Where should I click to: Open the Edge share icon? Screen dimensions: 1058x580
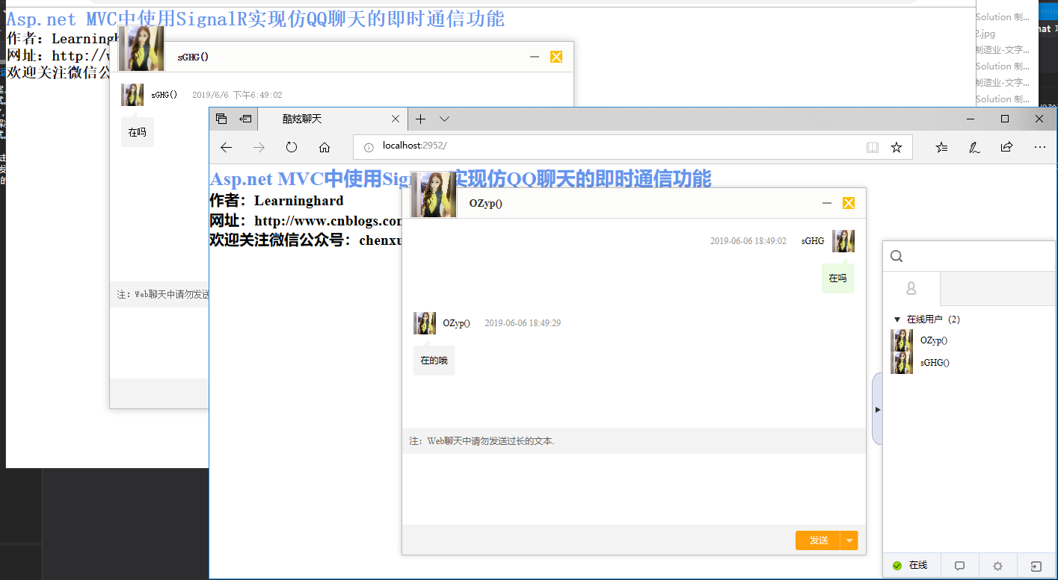click(1006, 148)
